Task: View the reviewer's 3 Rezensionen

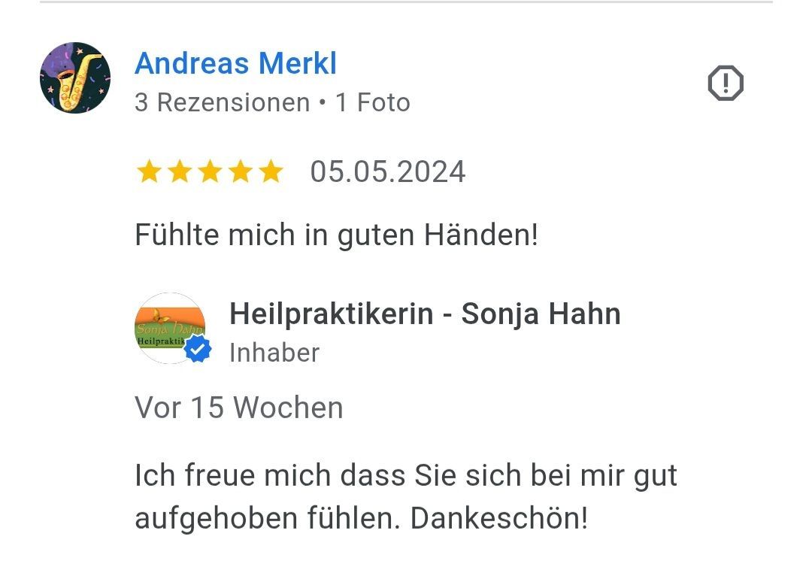Action: 222,102
